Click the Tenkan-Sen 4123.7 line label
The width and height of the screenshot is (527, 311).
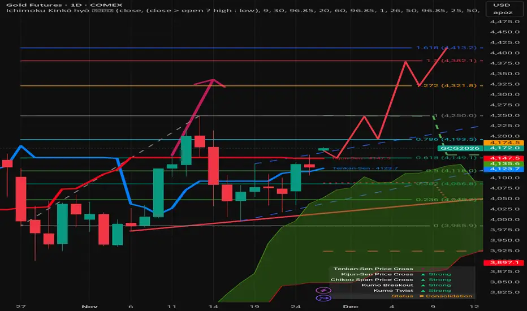(365, 169)
